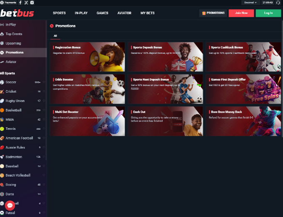The image size is (283, 217).
Task: Open the IN-PLAY menu
Action: [x=81, y=13]
